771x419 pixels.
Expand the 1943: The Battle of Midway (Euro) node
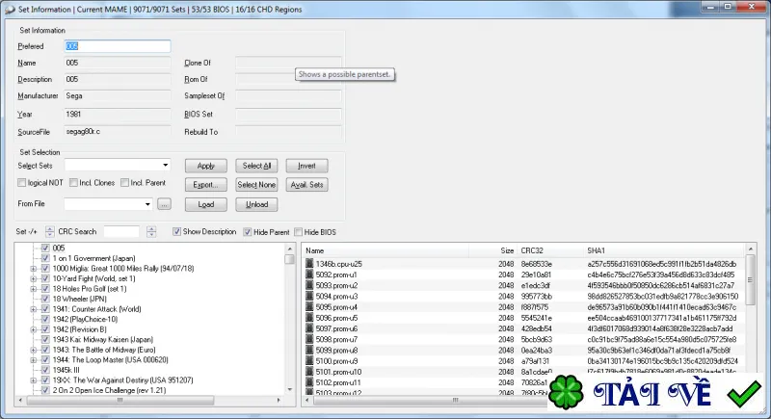pos(34,350)
